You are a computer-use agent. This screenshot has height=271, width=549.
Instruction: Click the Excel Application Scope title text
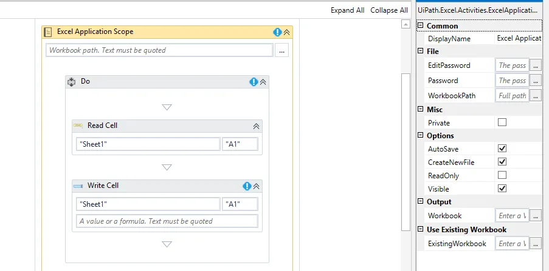click(x=95, y=32)
